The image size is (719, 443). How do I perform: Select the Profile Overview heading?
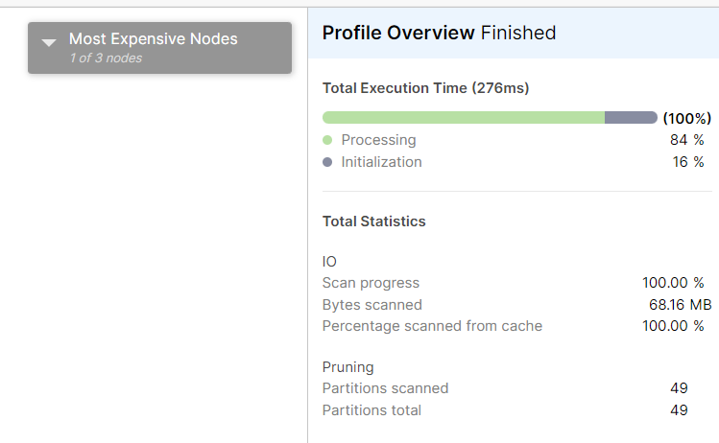click(398, 33)
